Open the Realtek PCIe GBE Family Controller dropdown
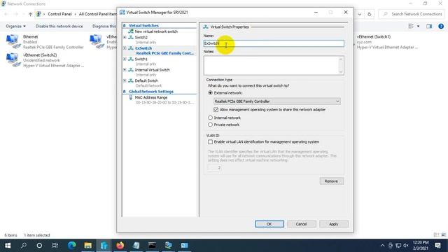Screen dimensions: 448x252 (277, 101)
